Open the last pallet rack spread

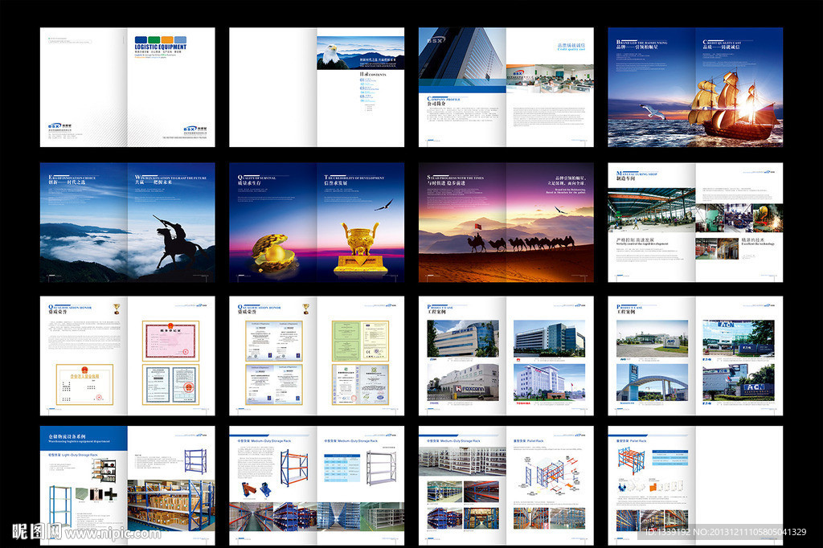[x=695, y=485]
